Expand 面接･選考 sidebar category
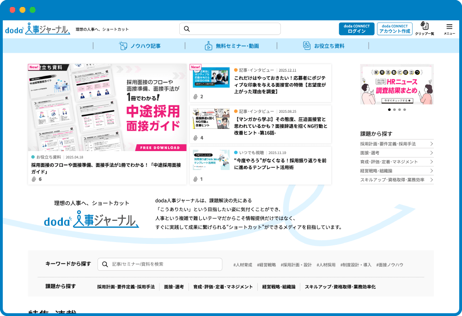 click(396, 152)
